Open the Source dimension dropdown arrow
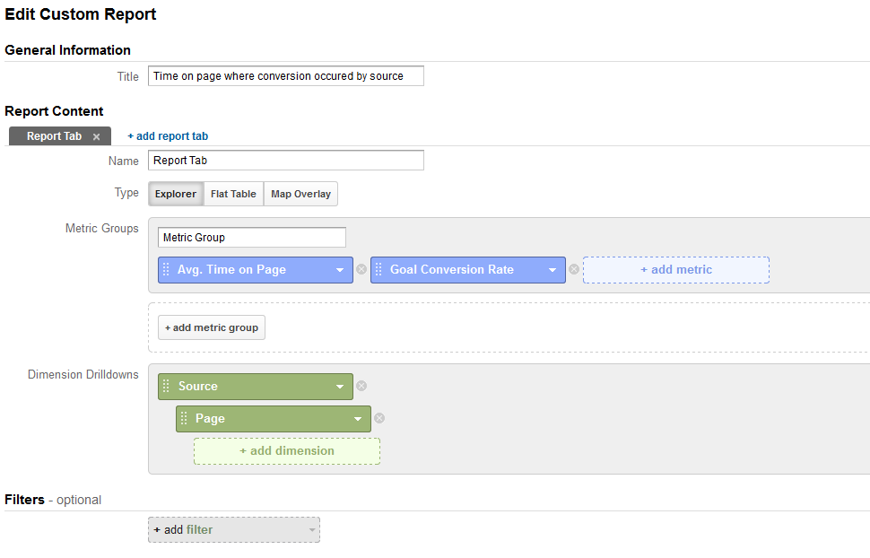 340,387
